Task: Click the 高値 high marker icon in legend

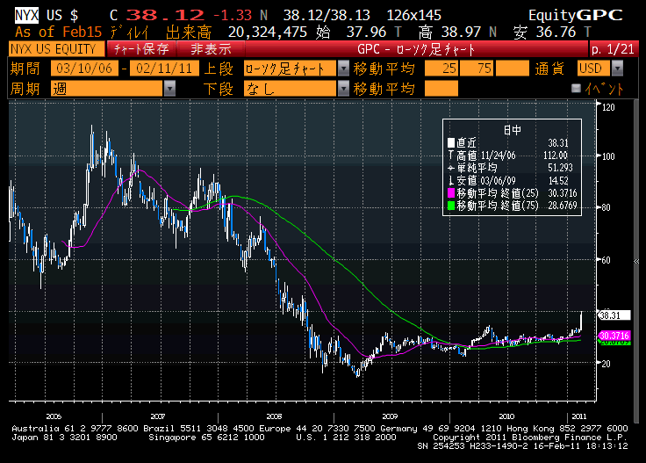Action: pos(451,156)
